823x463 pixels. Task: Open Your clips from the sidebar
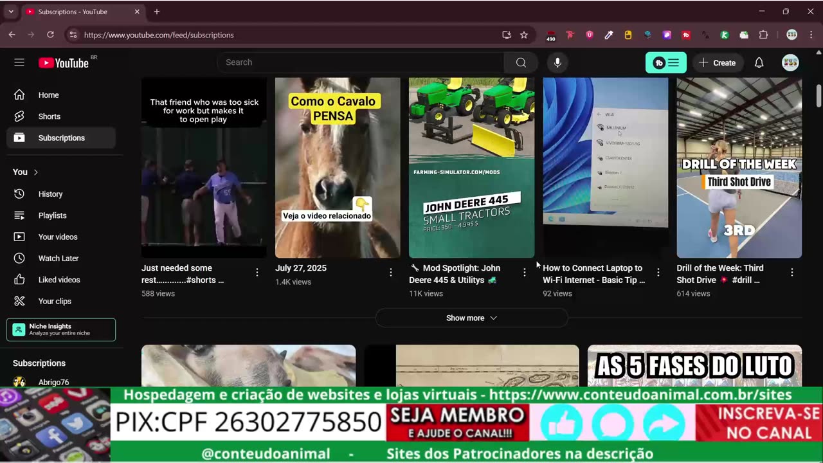tap(61, 301)
